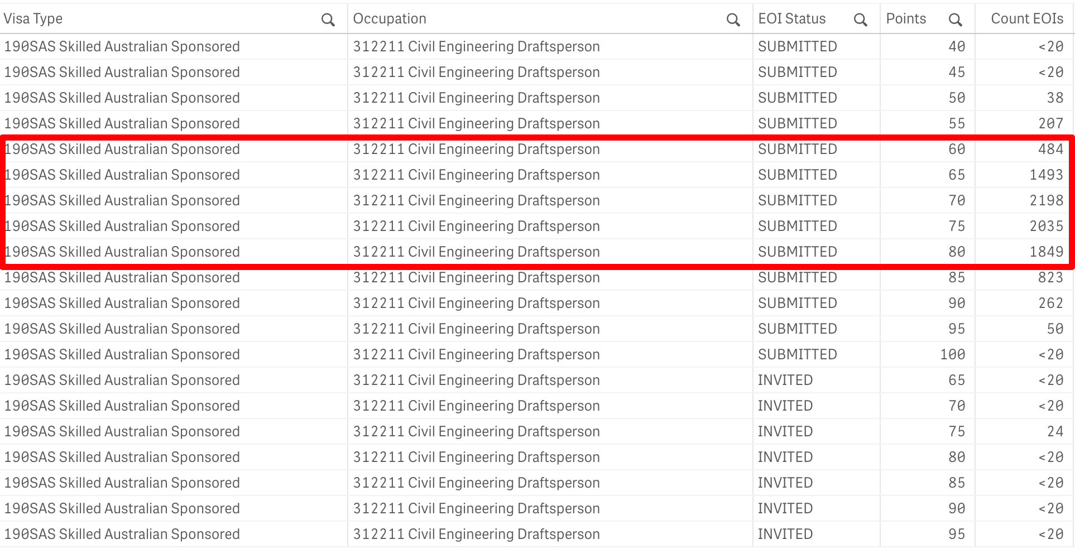Sort by Visa Type column header

pos(33,19)
